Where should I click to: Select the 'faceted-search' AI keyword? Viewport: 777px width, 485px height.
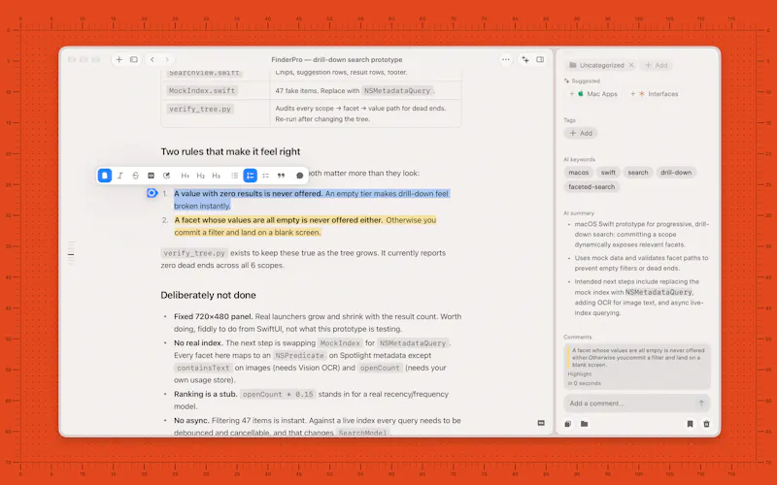point(591,187)
